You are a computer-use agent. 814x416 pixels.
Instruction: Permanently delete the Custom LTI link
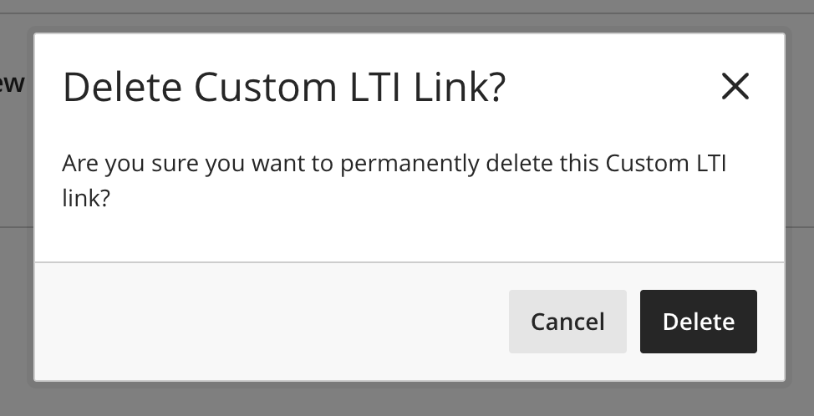[698, 322]
